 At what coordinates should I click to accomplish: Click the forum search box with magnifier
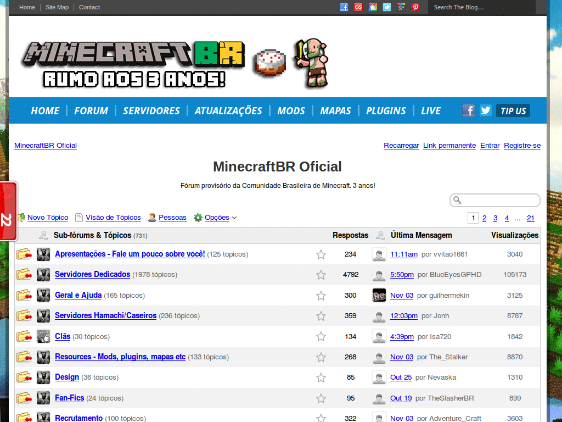(495, 200)
